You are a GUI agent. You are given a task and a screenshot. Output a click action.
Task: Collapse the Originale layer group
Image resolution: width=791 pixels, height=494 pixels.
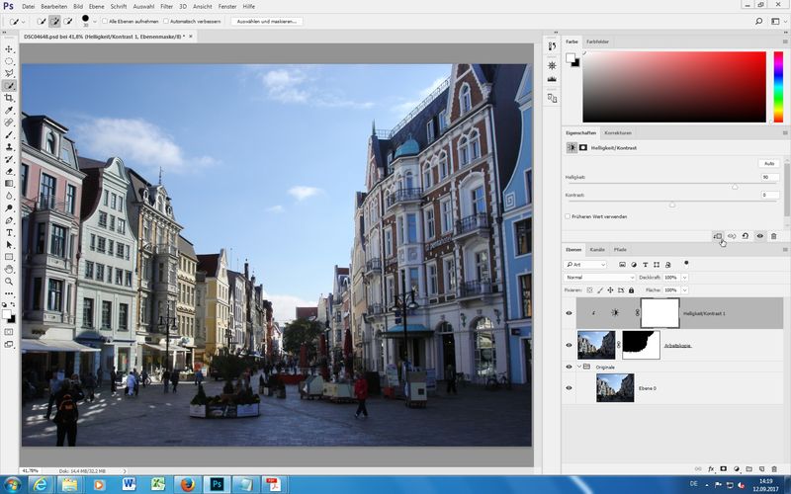click(580, 366)
